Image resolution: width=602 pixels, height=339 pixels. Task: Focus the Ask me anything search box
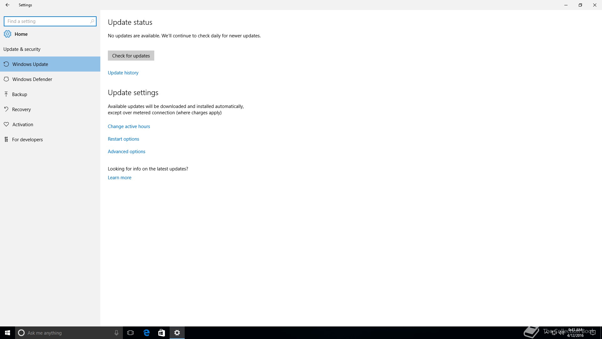69,333
